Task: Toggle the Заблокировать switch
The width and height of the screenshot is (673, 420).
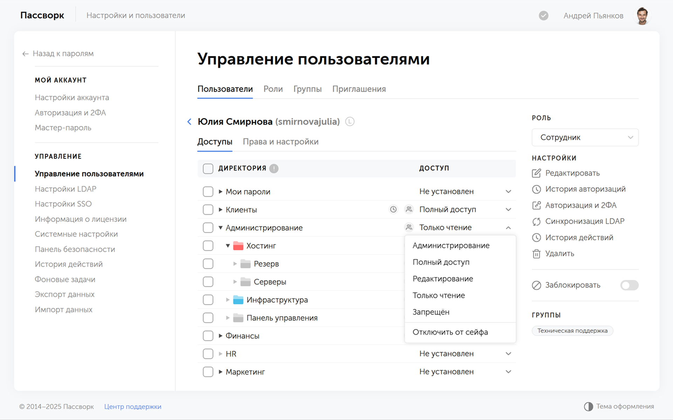Action: point(629,285)
